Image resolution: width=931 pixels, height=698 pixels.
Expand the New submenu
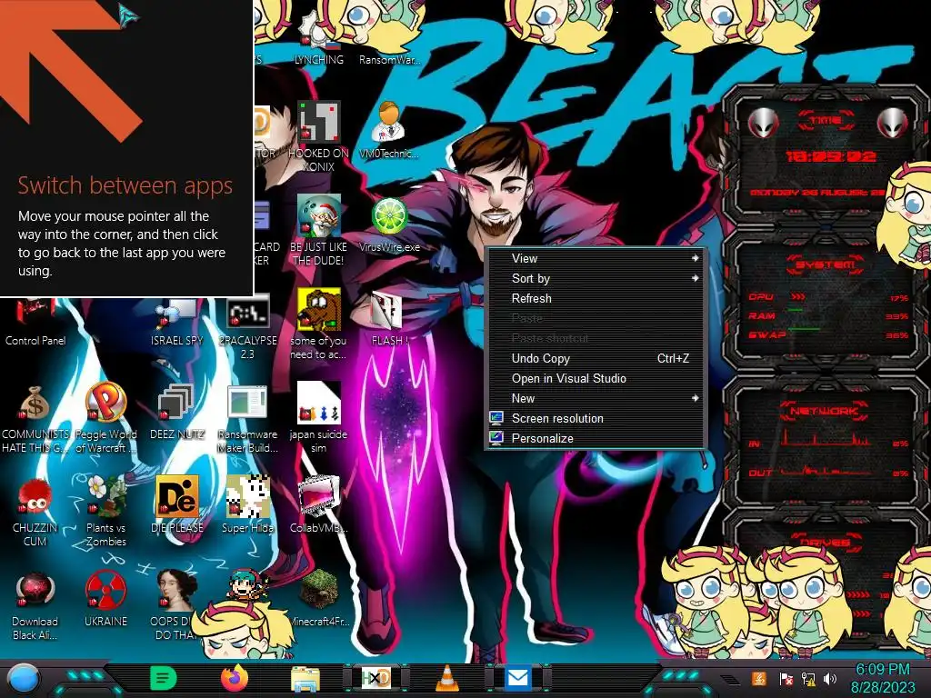[596, 398]
